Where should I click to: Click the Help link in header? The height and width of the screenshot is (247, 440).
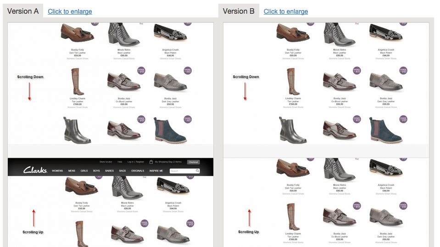[120, 161]
